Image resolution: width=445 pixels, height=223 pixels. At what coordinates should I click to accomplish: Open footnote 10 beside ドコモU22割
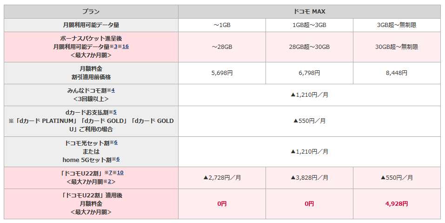tap(120, 173)
